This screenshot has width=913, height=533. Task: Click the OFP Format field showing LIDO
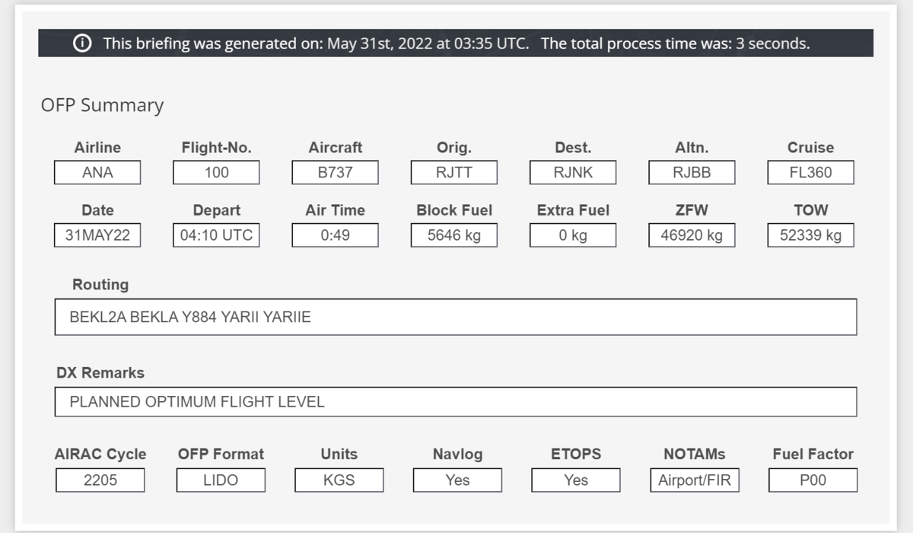[x=221, y=480]
